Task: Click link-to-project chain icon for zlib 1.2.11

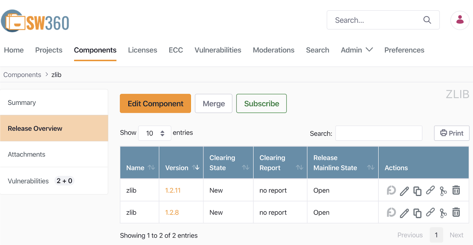Action: (430, 190)
